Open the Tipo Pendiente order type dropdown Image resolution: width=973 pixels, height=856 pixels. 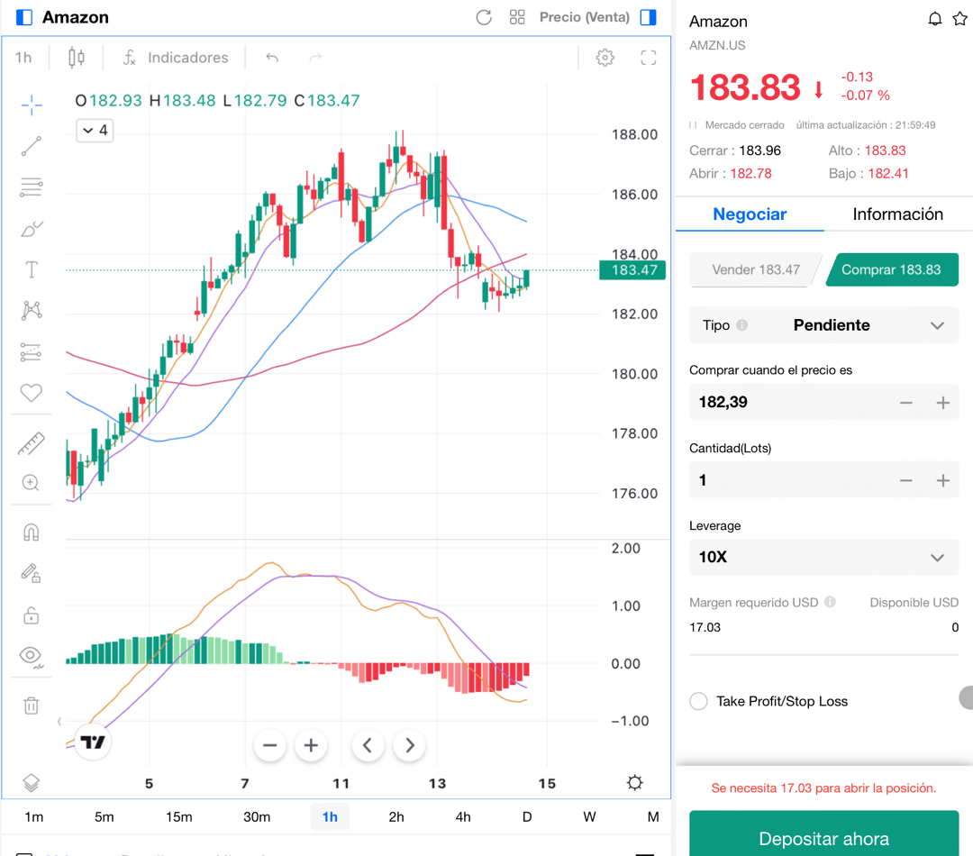pyautogui.click(x=823, y=325)
